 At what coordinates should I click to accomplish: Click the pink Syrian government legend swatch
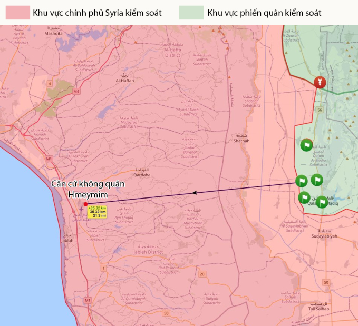[17, 13]
